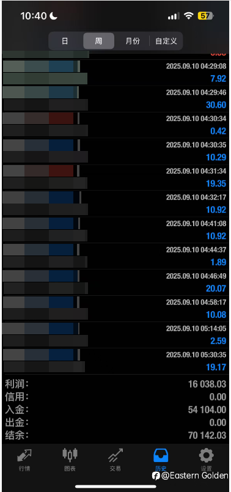Open trade closed at 2025.09.10 04:29:46
The width and height of the screenshot is (231, 492).
[116, 99]
